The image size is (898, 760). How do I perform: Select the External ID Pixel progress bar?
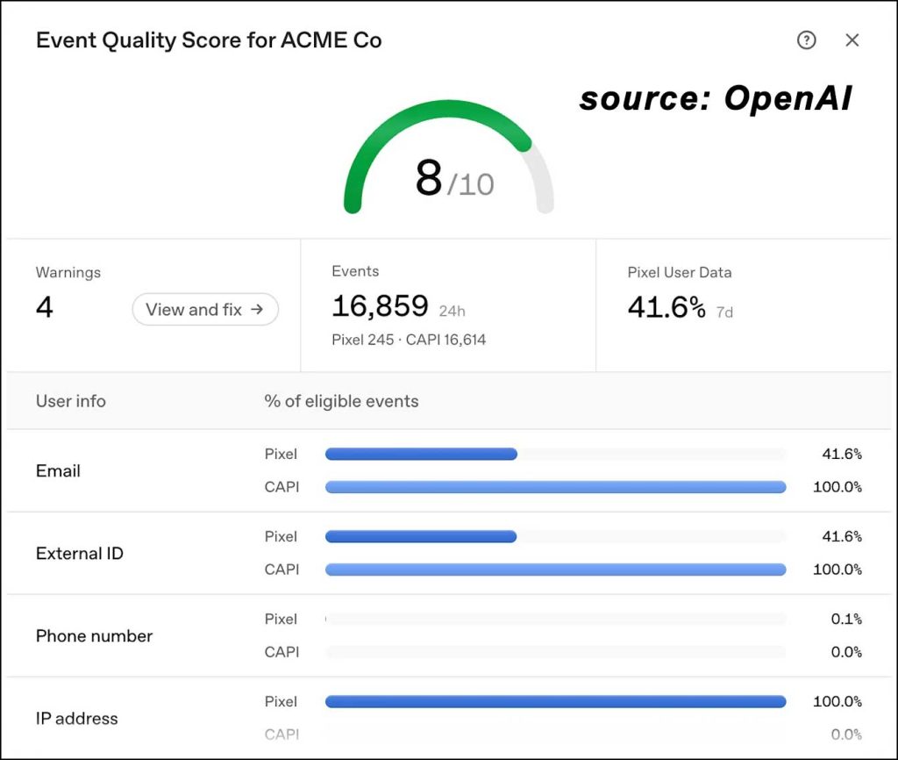tap(555, 536)
